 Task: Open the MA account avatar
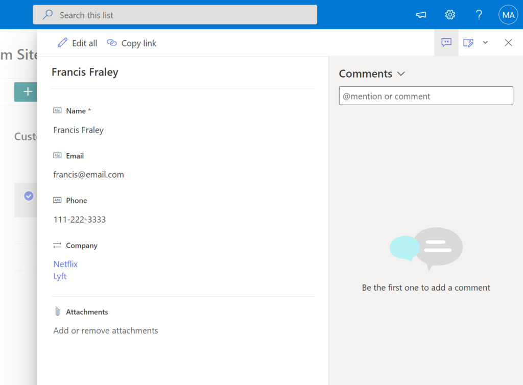508,15
